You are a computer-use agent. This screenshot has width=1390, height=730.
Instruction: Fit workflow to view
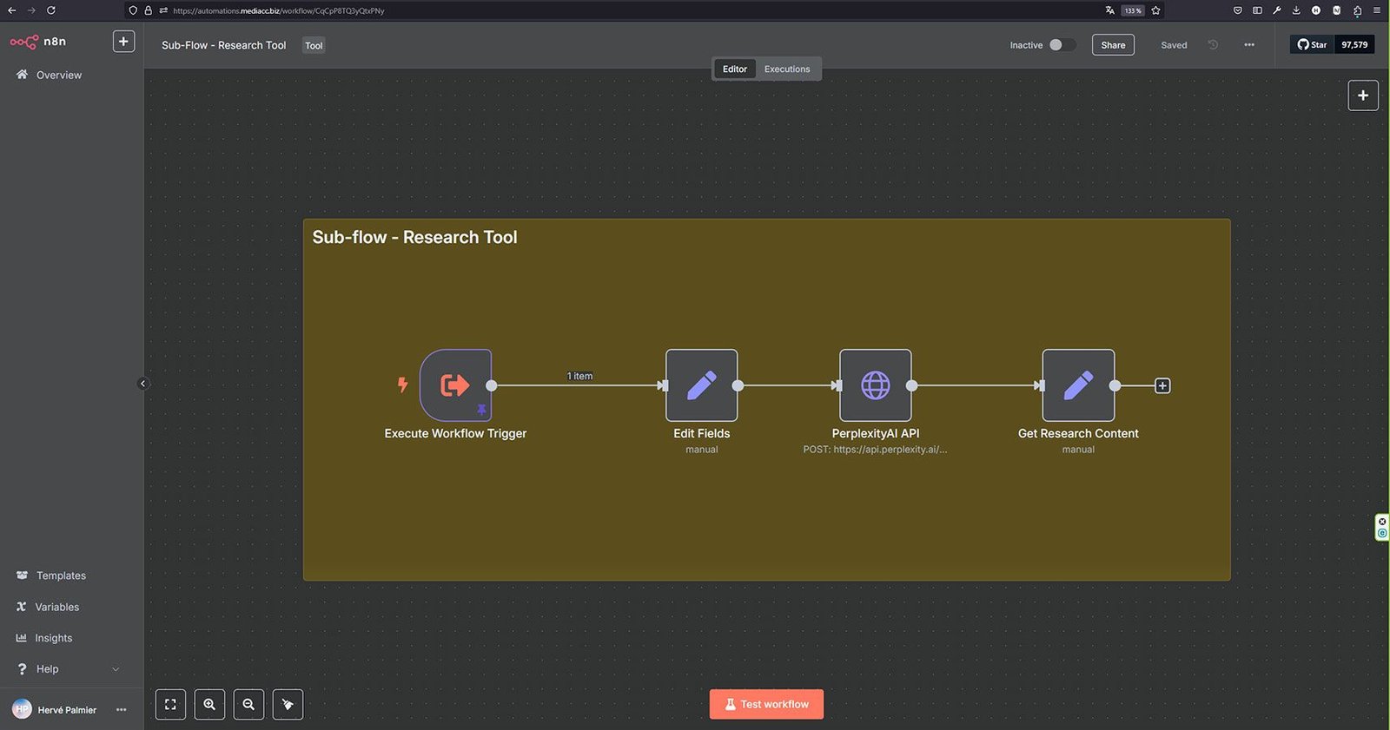(170, 705)
